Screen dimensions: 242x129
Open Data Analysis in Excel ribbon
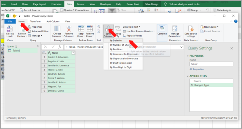(x=222, y=10)
